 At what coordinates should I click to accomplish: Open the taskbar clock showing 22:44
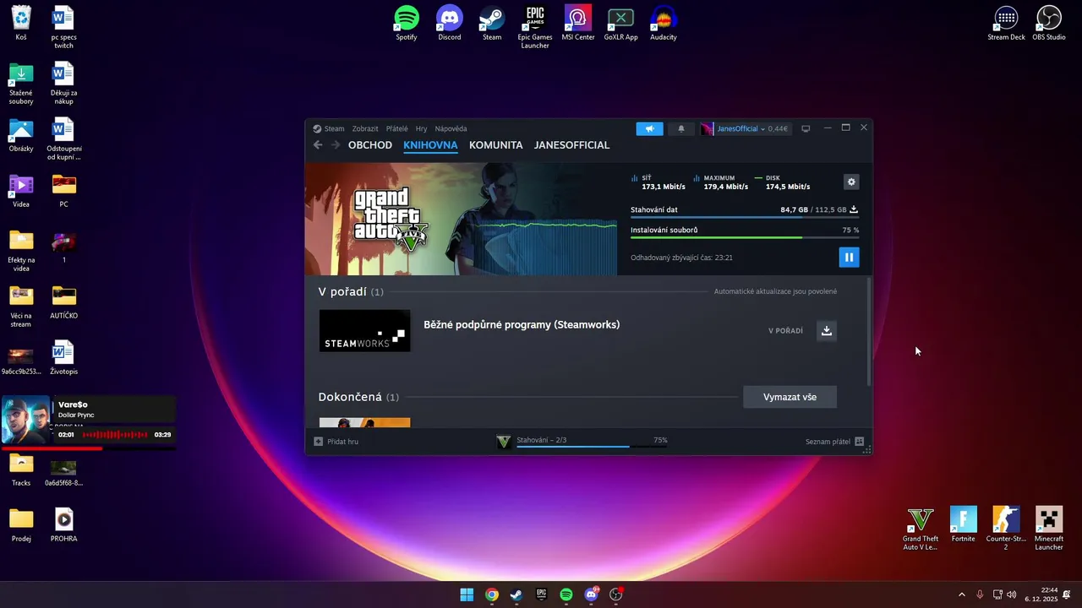[1041, 594]
